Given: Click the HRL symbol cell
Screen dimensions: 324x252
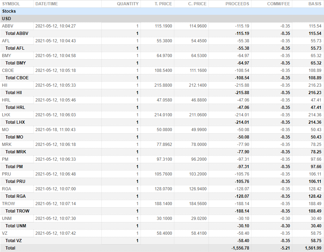Looking at the screenshot, I should click(x=6, y=100).
